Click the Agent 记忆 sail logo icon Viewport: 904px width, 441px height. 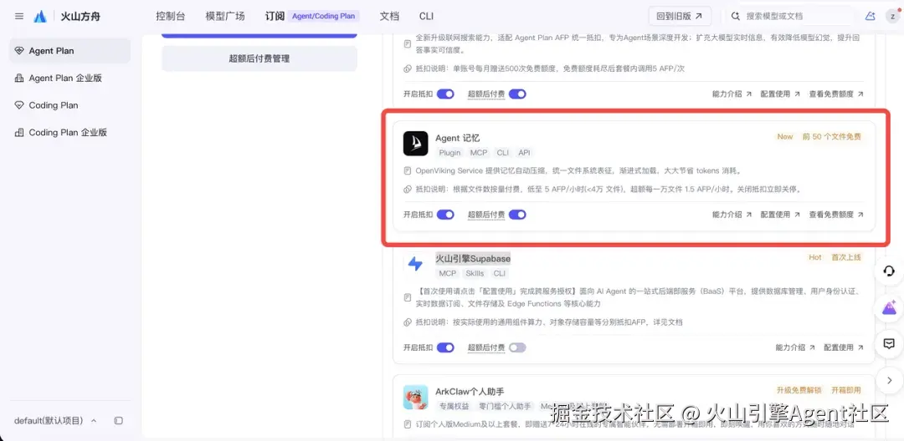pyautogui.click(x=416, y=143)
